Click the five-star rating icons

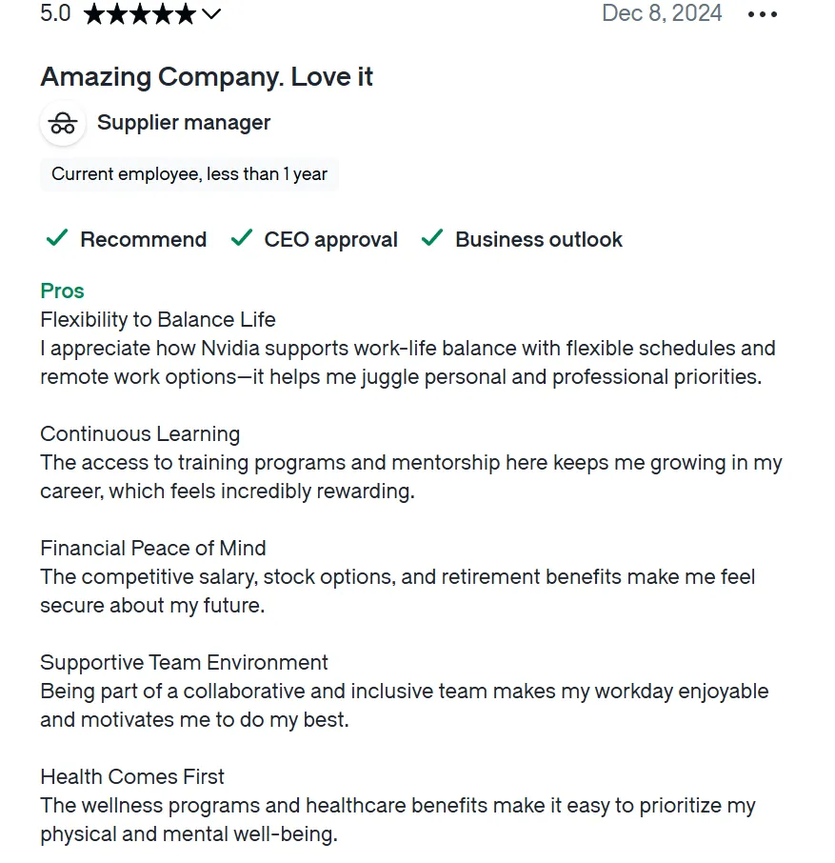coord(140,13)
